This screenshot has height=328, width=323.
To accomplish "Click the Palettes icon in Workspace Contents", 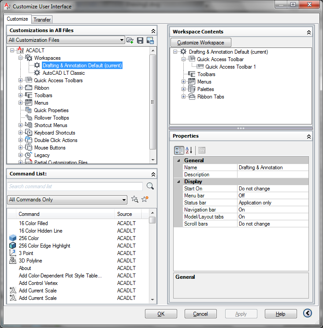I will [x=192, y=89].
